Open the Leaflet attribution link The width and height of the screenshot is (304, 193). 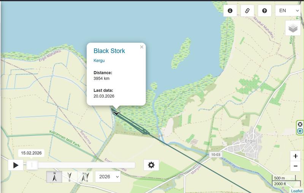(297, 191)
